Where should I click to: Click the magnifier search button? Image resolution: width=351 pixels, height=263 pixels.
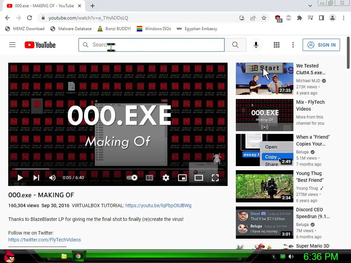pyautogui.click(x=235, y=45)
